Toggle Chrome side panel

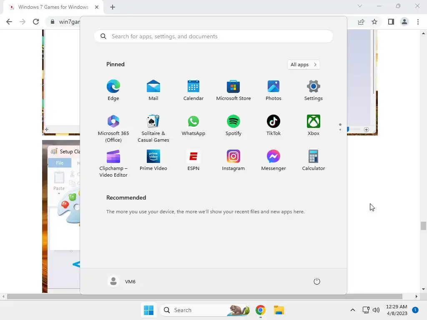(x=391, y=22)
